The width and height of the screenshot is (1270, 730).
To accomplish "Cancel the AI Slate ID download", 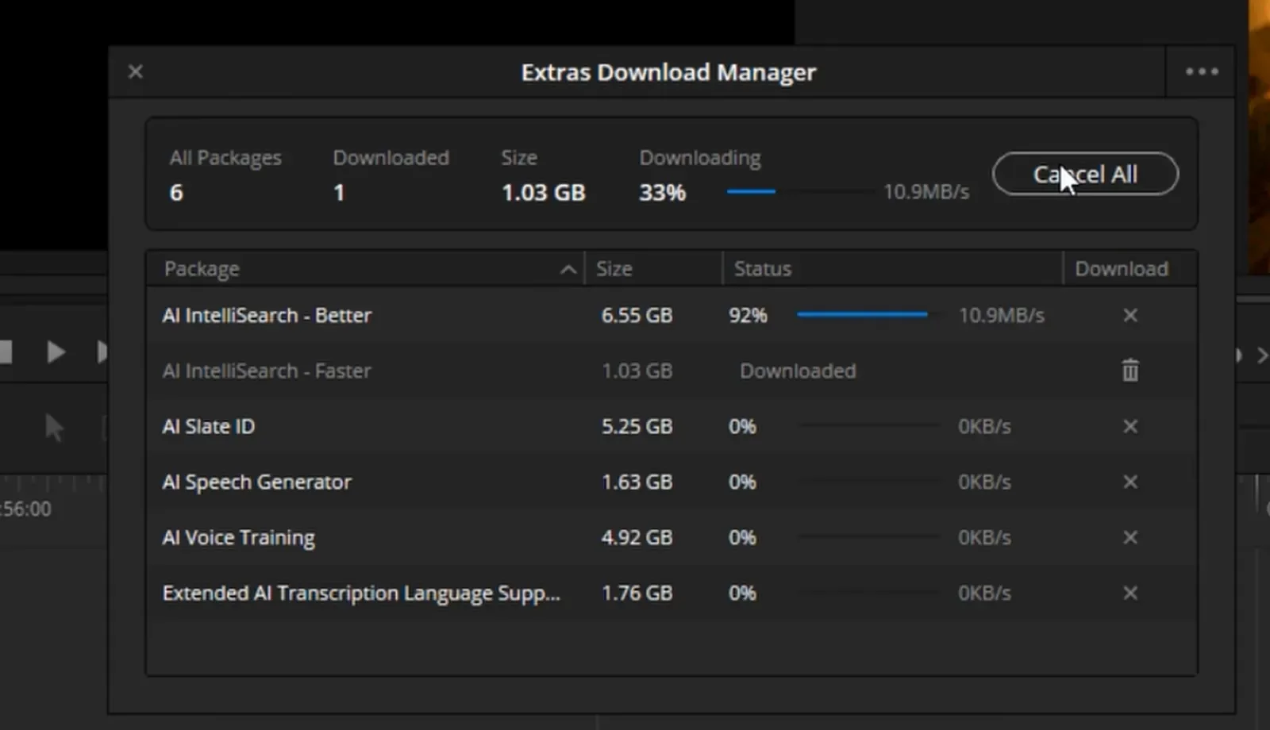I will click(1130, 426).
